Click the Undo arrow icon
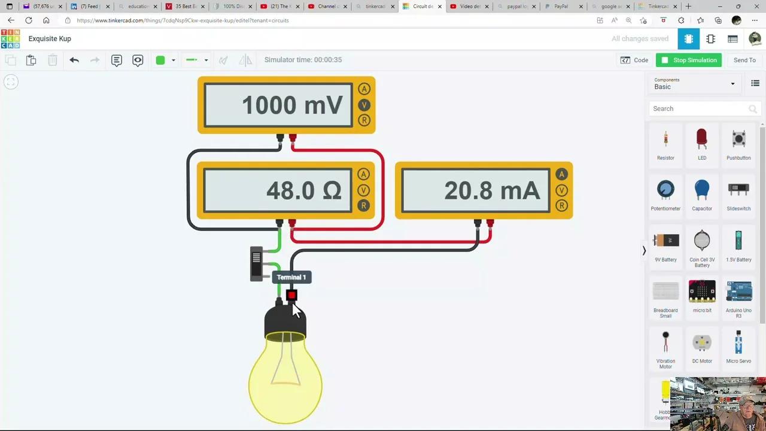766x431 pixels. 74,60
